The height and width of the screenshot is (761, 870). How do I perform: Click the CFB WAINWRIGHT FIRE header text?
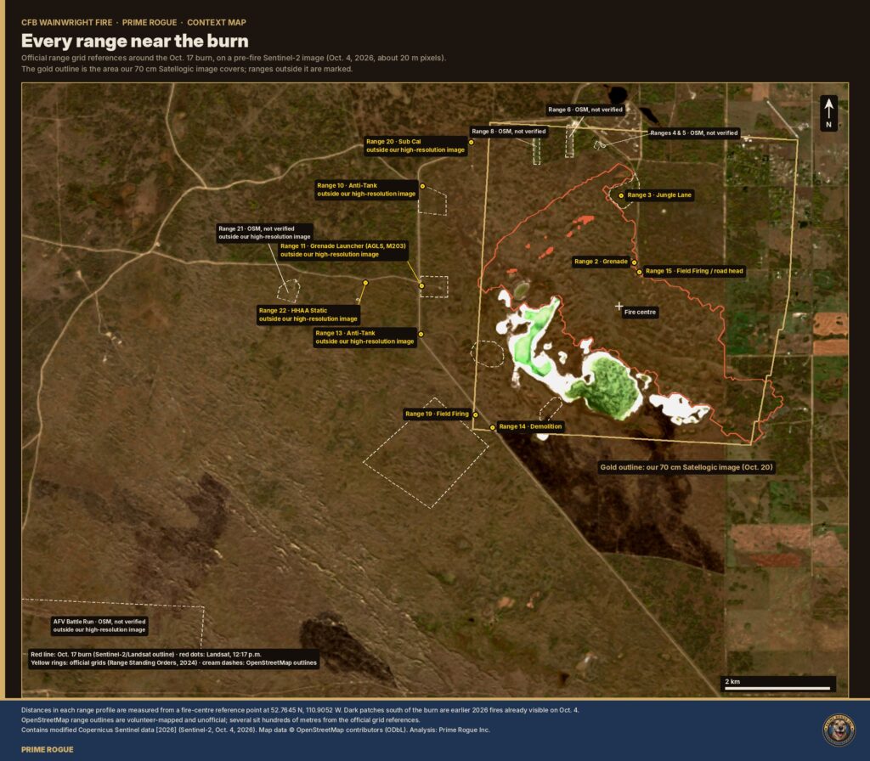pos(66,23)
